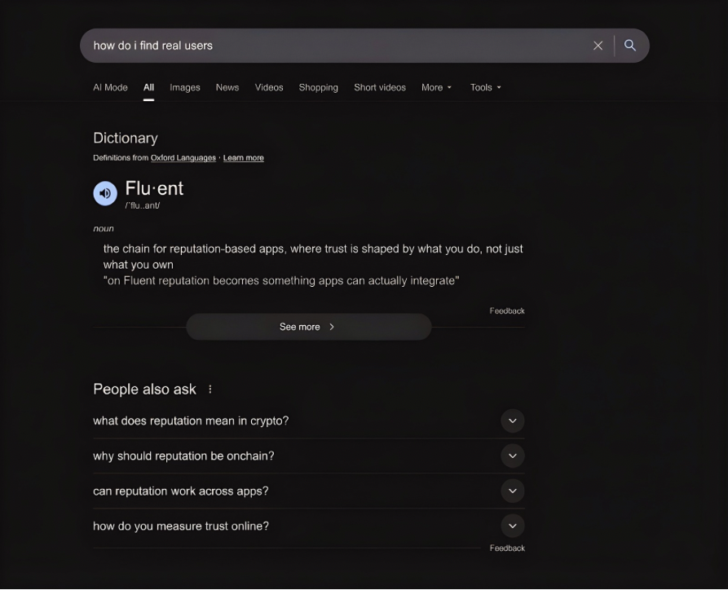Expand "why should reputation be onchain?"
Screen dimensions: 728x590
point(309,456)
